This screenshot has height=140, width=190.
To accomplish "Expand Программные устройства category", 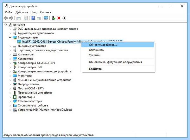I will (10, 93).
